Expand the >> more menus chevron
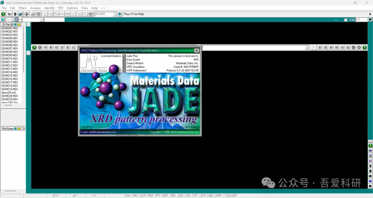Image resolution: width=373 pixels, height=198 pixels. point(103,8)
